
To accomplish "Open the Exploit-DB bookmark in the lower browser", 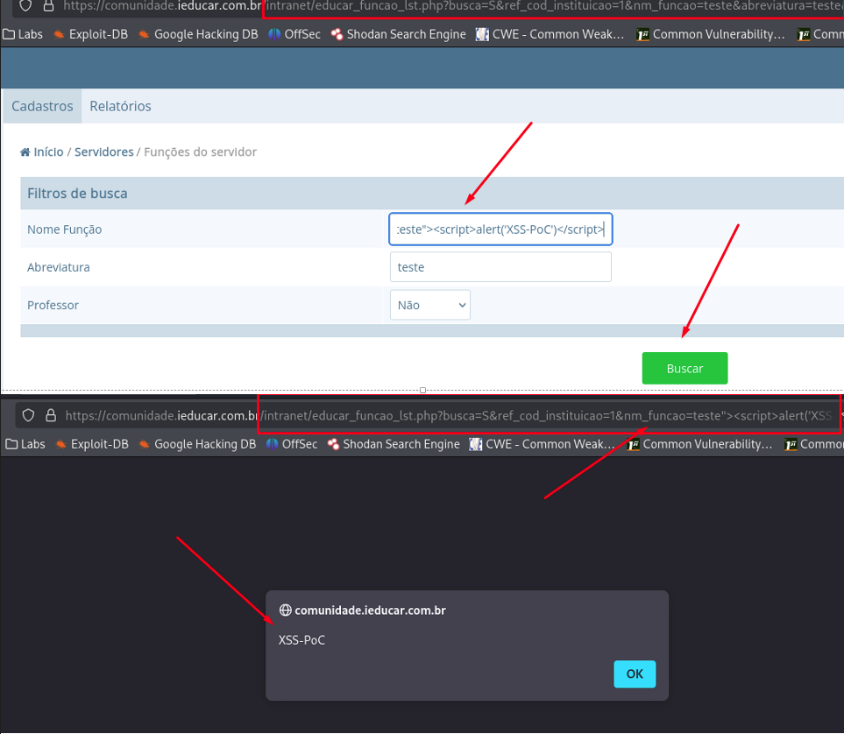I will [92, 444].
